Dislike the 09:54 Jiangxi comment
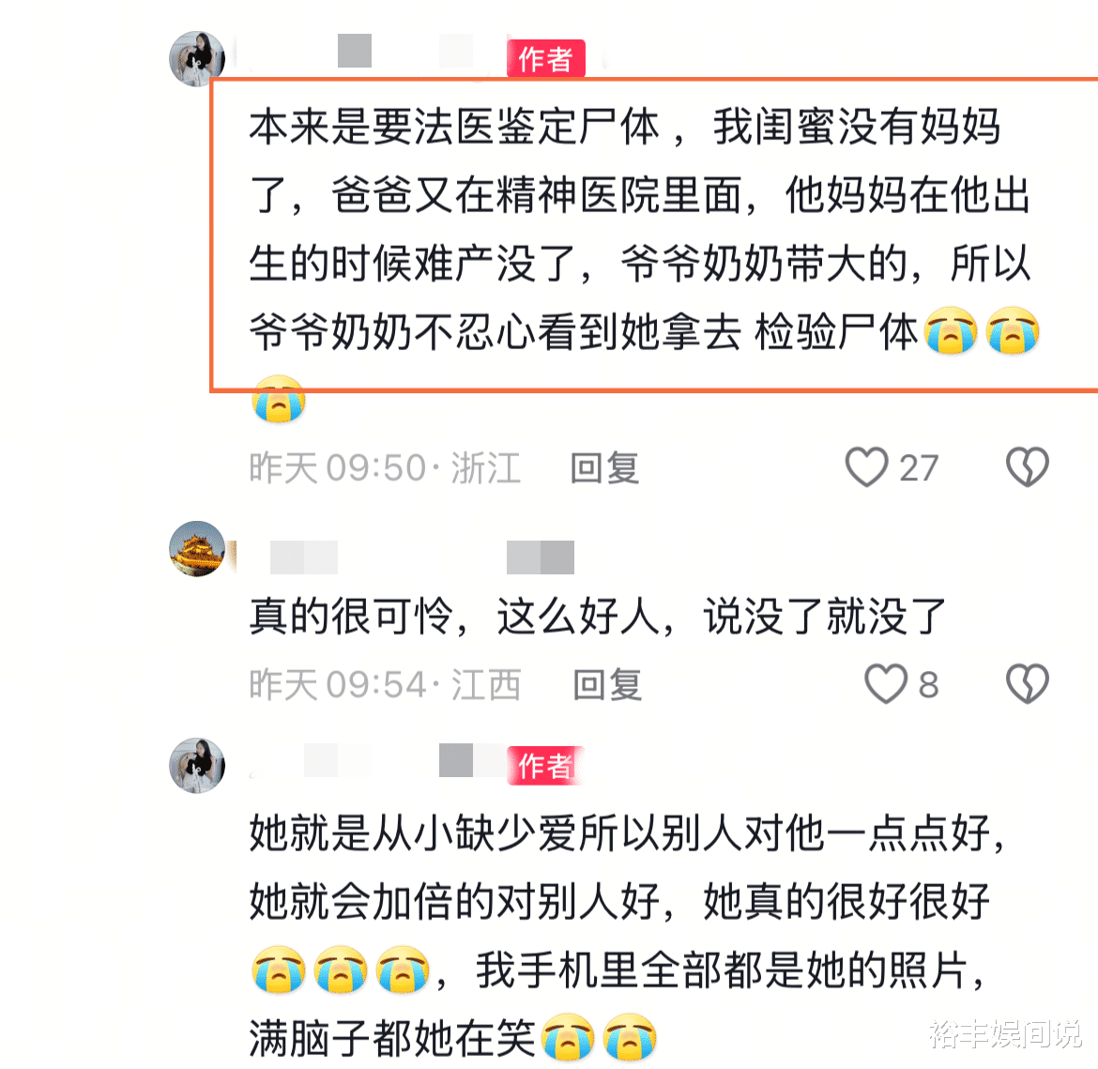 (1028, 683)
